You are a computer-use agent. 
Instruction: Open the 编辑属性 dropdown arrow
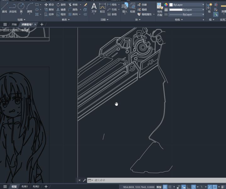[154, 14]
